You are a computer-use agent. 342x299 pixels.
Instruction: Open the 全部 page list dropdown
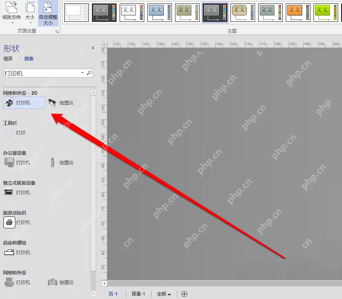pyautogui.click(x=163, y=294)
